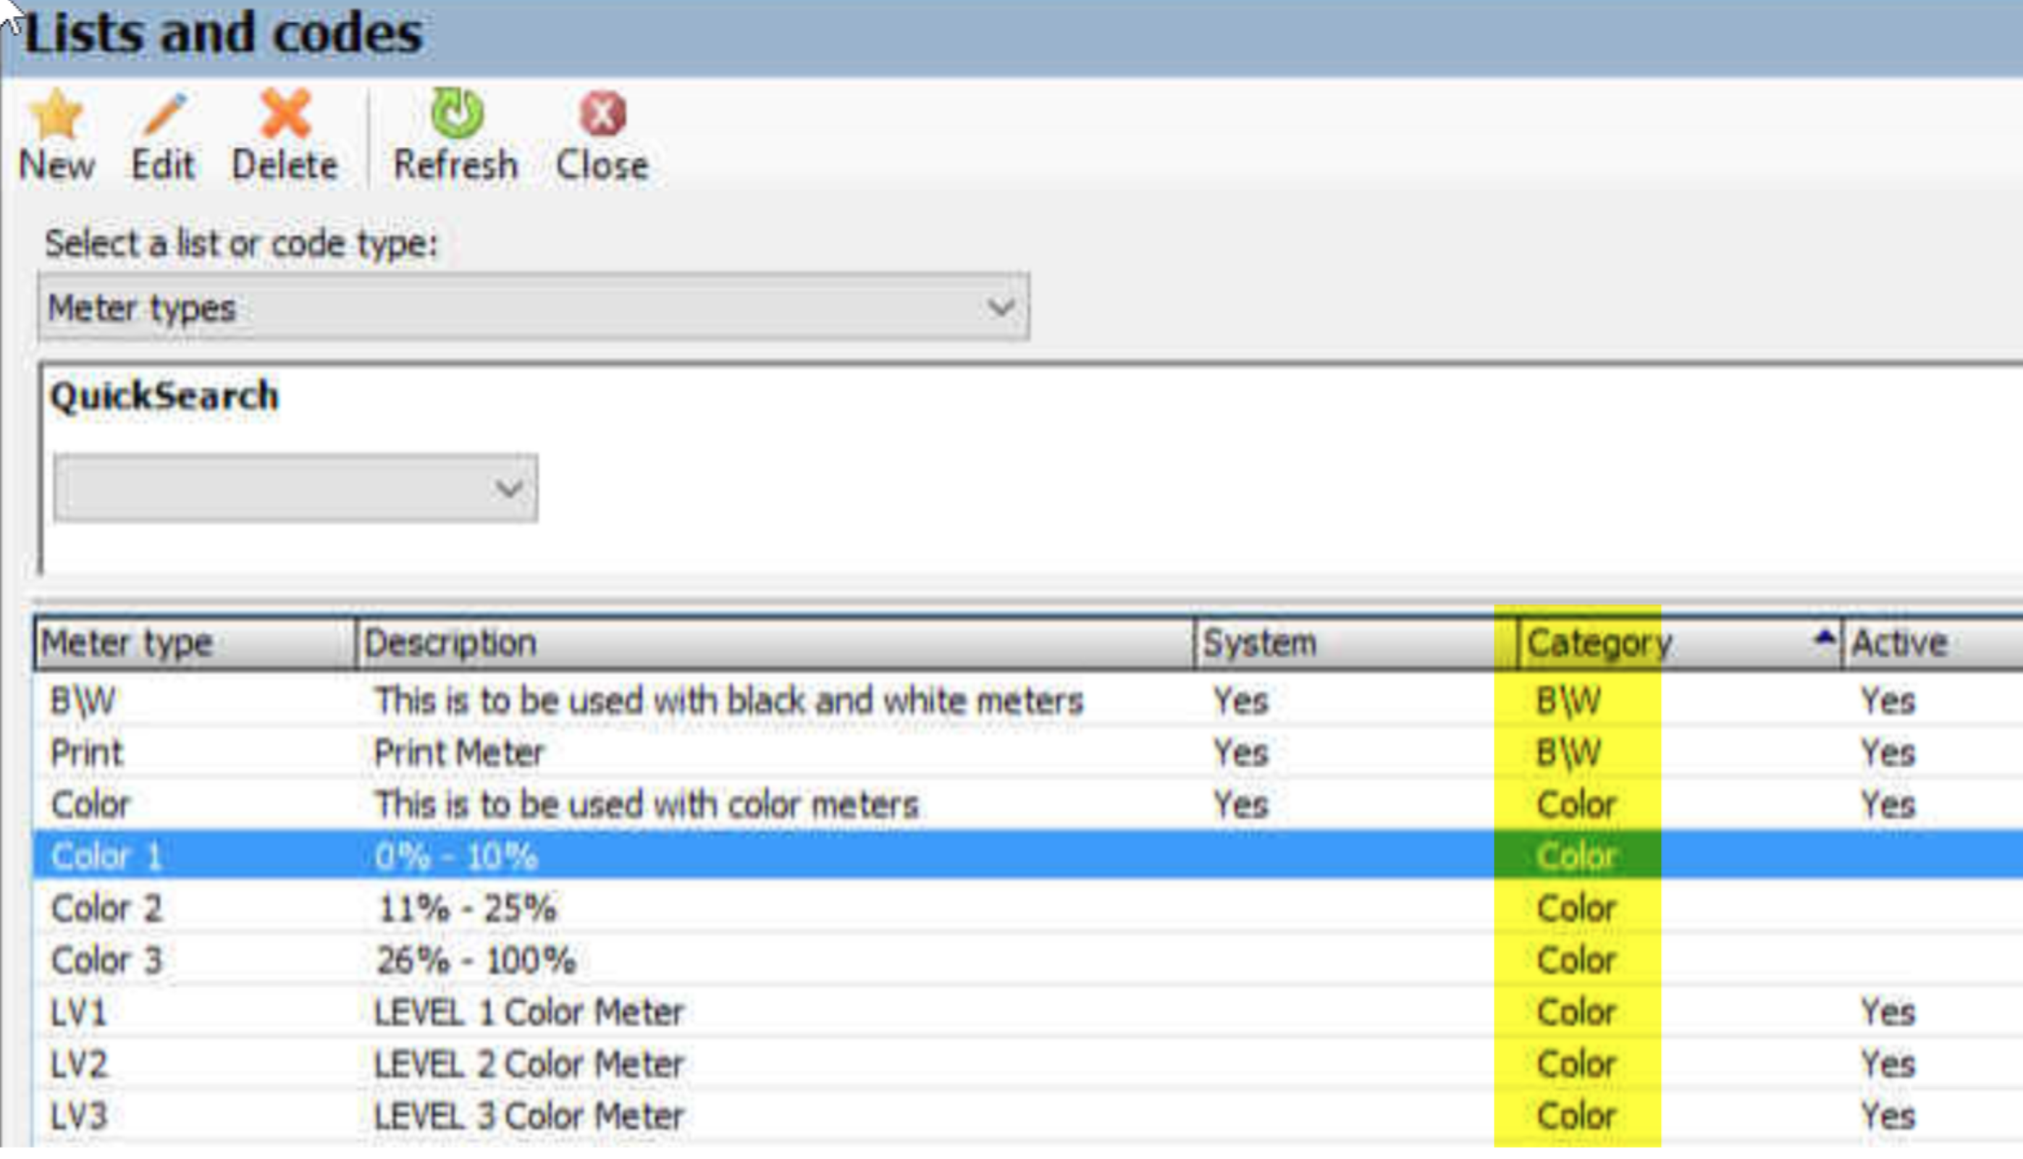The image size is (2023, 1159).
Task: Click Active 'Yes' in the LV1 row
Action: (x=1888, y=1013)
